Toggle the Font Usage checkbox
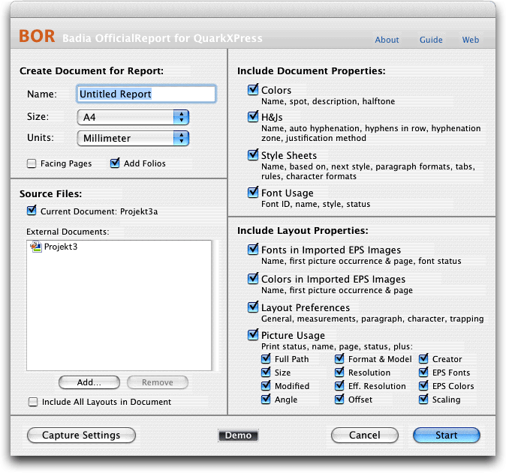This screenshot has height=473, width=506. click(253, 193)
